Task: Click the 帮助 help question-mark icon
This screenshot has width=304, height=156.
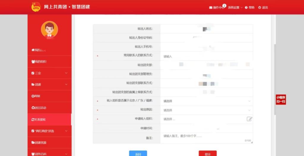Action: 246,8
